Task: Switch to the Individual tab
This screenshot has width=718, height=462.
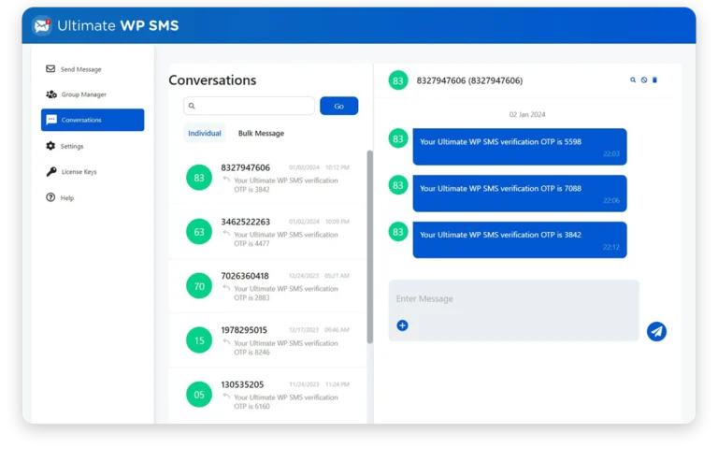Action: click(x=205, y=133)
